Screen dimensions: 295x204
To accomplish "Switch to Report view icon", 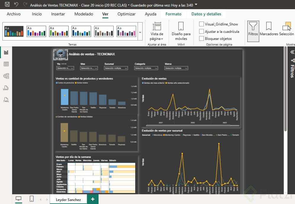I will [x=6, y=52].
